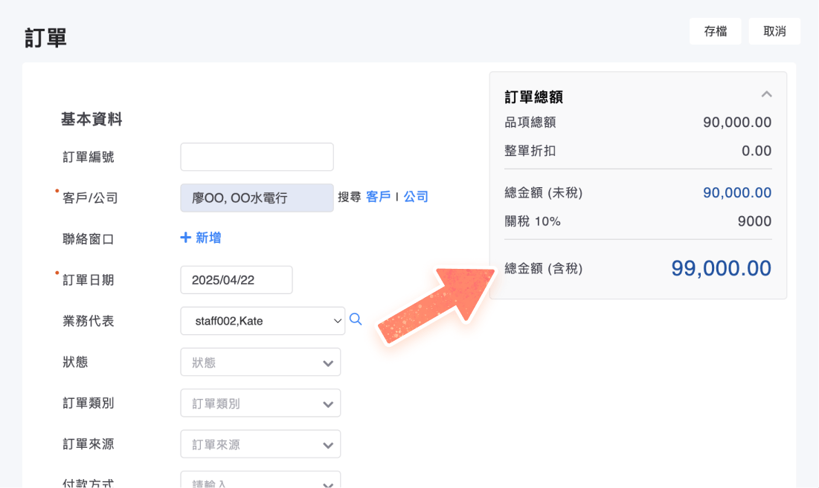The image size is (819, 488).
Task: Open the 業務代表 staff002,Kate dropdown
Action: click(263, 321)
